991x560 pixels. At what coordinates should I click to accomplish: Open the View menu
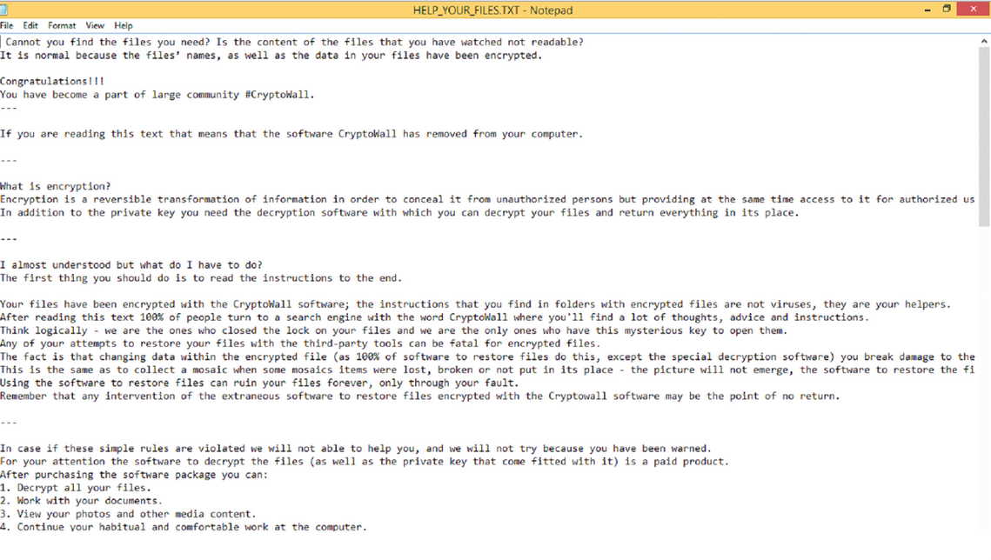tap(95, 26)
